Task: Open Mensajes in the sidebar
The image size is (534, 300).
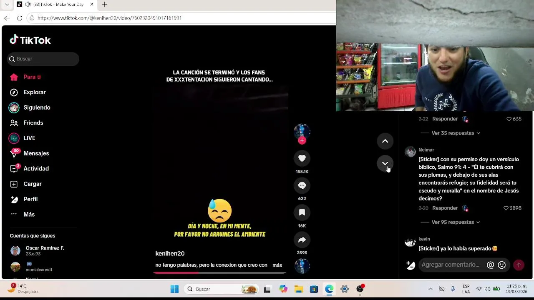Action: 29,153
